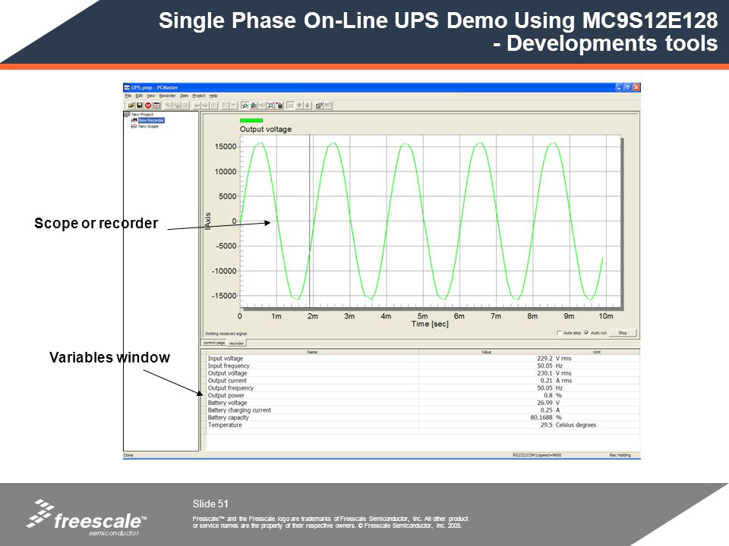Image resolution: width=729 pixels, height=546 pixels.
Task: Click the move down arrow toolbar icon
Action: (x=308, y=105)
